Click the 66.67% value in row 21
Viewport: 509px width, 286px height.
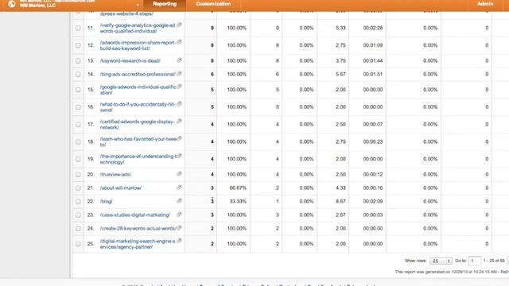tap(238, 187)
